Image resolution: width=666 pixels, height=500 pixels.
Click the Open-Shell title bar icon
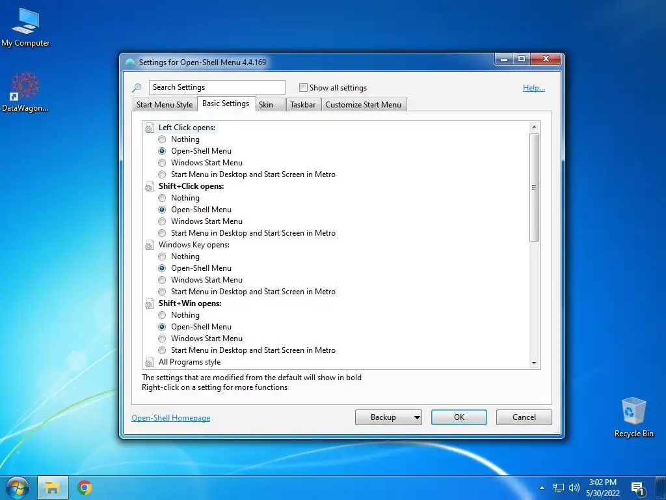(x=130, y=62)
